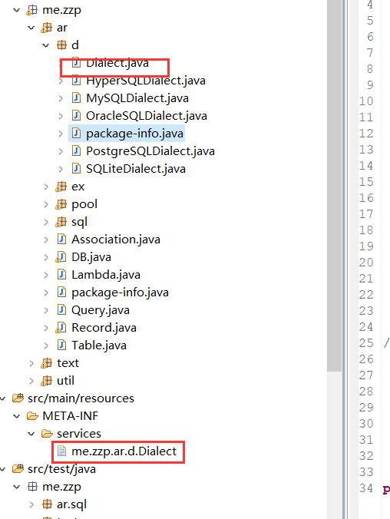The height and width of the screenshot is (519, 390).
Task: Select me.zzp.ar.d.Dialect services file
Action: coord(124,451)
